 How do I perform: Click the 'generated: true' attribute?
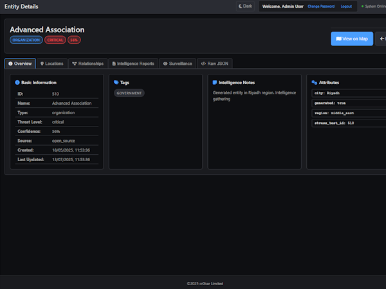coord(349,103)
